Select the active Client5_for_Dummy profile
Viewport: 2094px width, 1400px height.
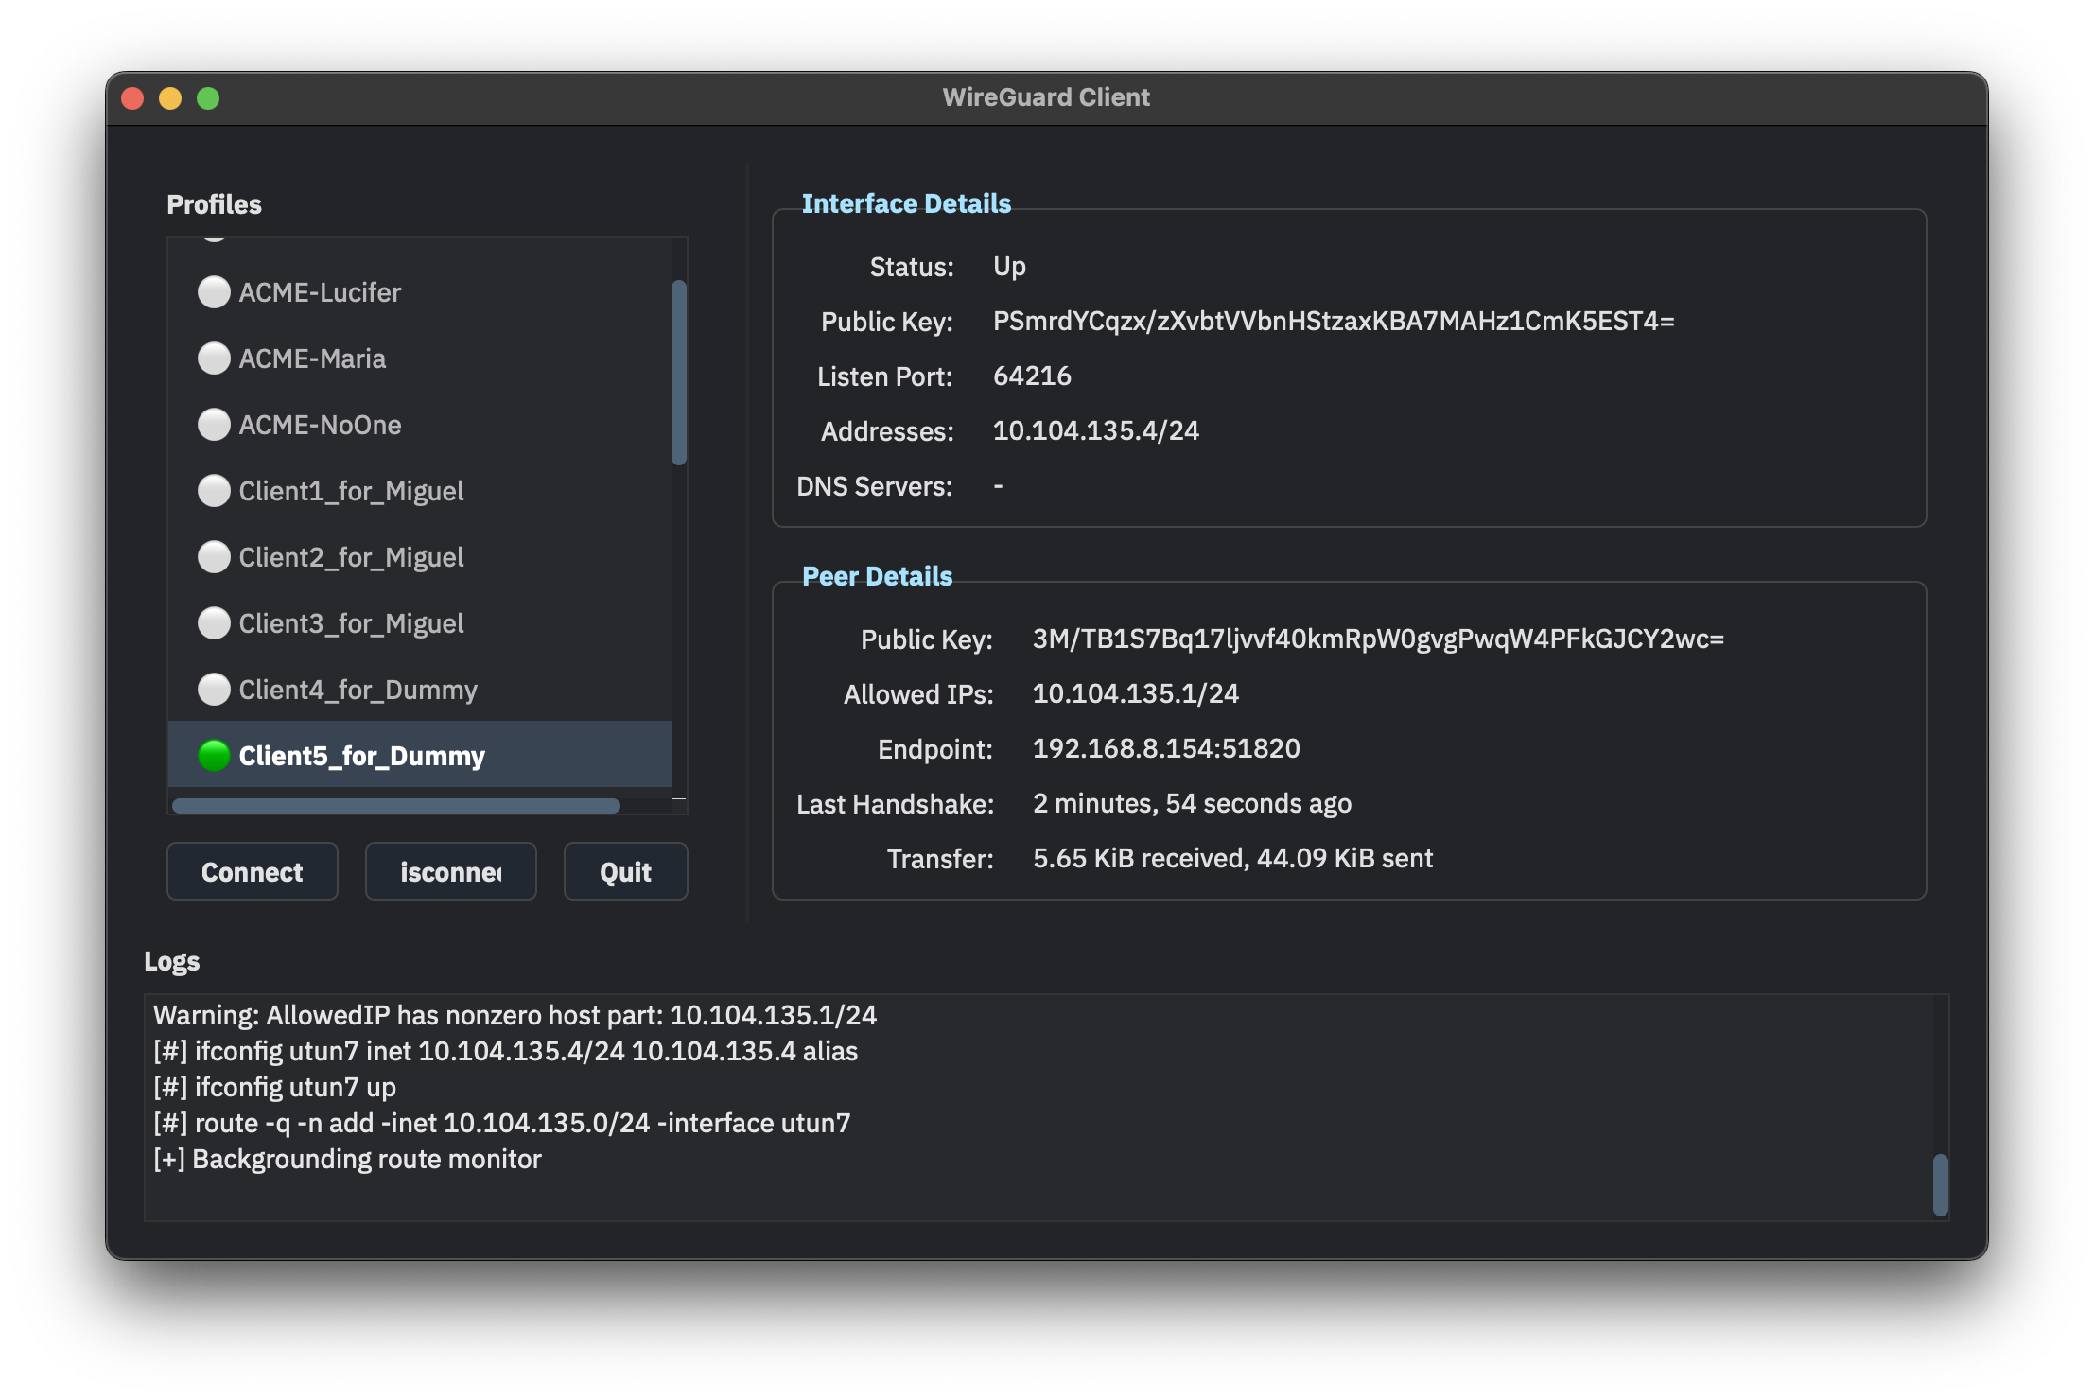pos(419,755)
